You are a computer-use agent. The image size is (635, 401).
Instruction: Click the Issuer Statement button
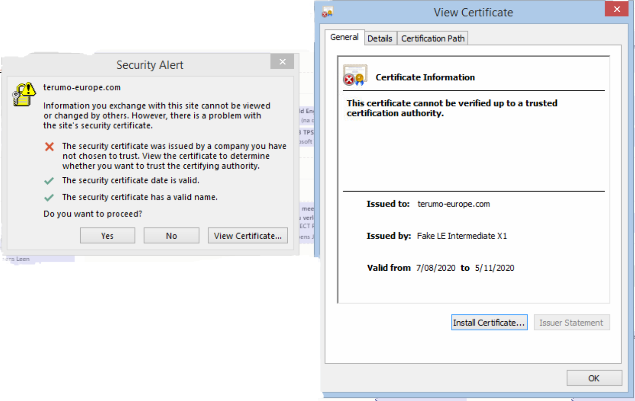coord(571,323)
